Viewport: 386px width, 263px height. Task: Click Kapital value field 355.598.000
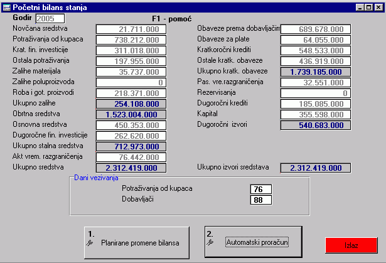316,114
